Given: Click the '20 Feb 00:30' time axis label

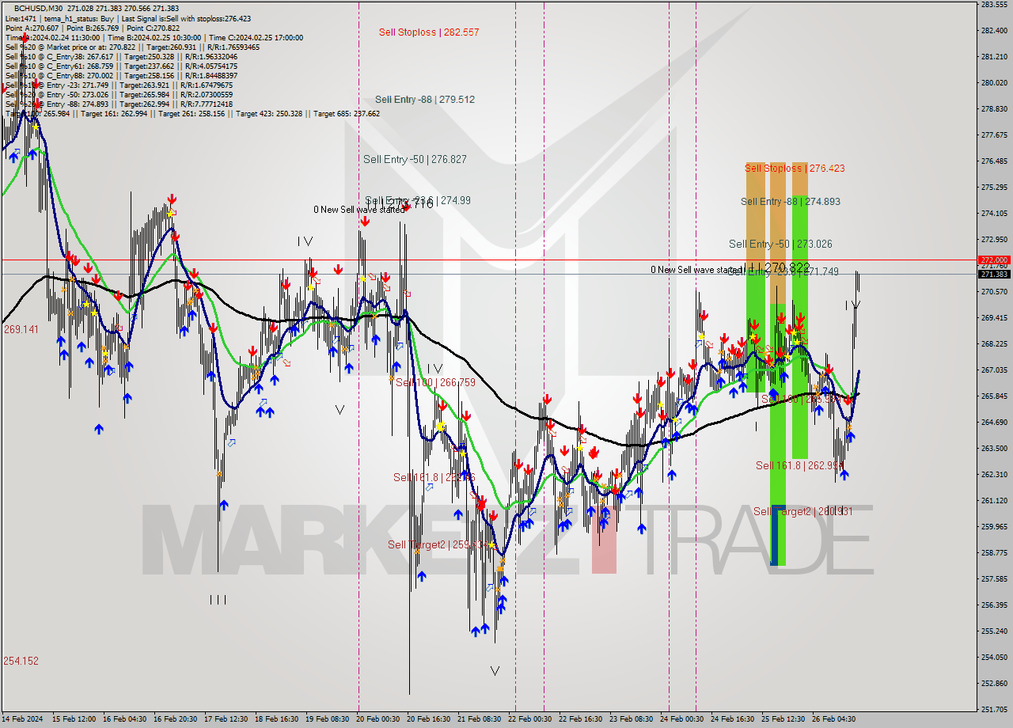Looking at the screenshot, I should (x=378, y=719).
